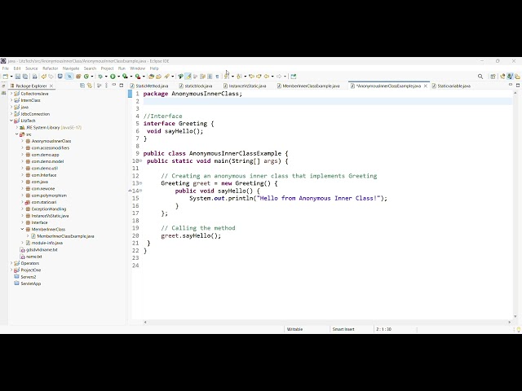Open the Window menu
The image size is (522, 391).
click(x=138, y=68)
